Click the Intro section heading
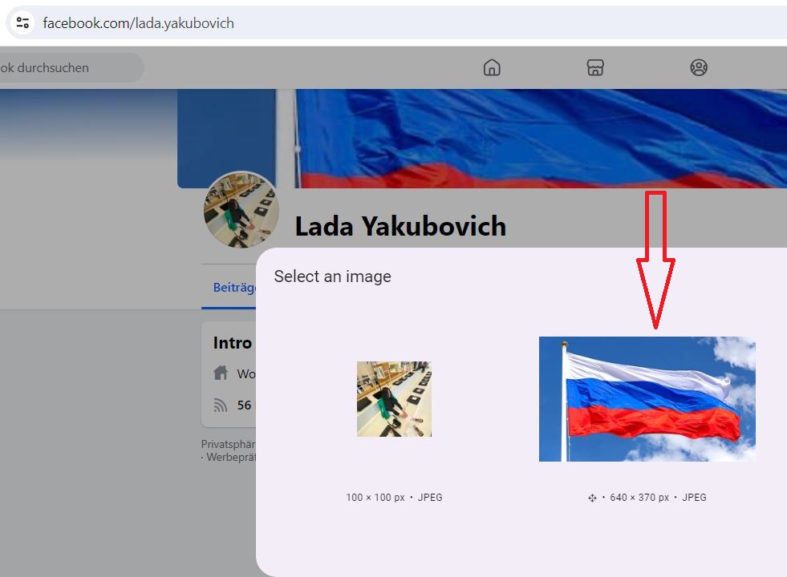This screenshot has height=577, width=787. [x=233, y=343]
